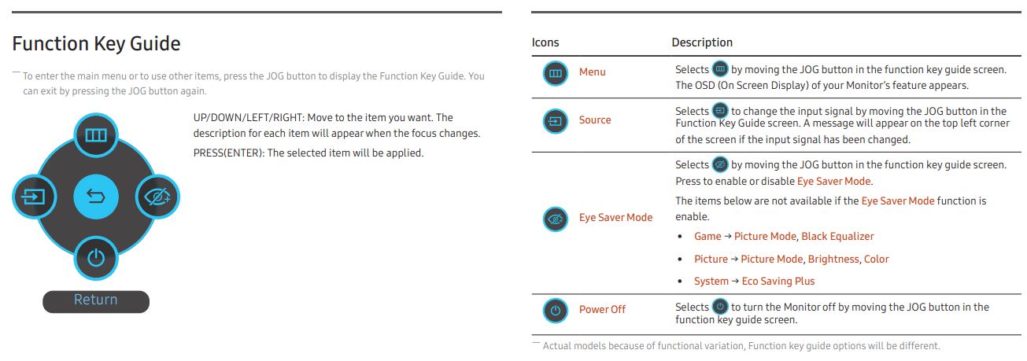Viewport: 1027px width, 361px height.
Task: Click the Source icon in the Icons table
Action: (556, 121)
